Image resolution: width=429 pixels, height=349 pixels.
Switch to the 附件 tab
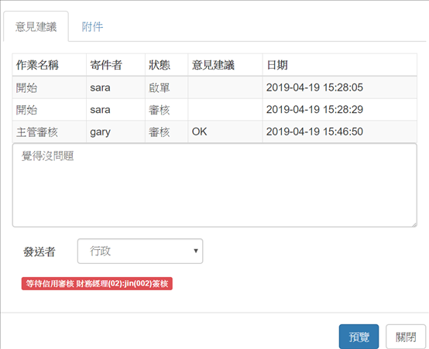(x=92, y=27)
